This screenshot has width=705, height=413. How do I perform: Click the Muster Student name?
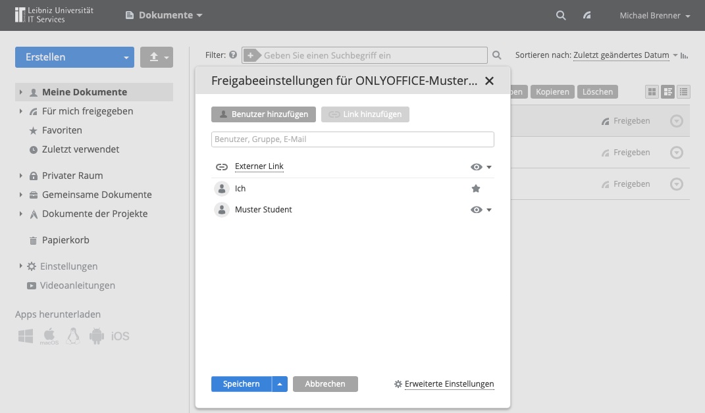[263, 209]
